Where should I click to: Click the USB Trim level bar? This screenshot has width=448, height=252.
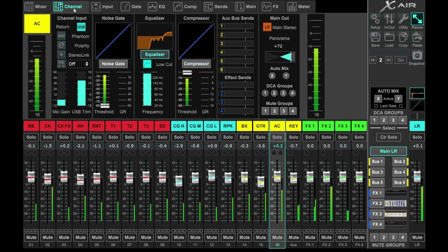[81, 89]
